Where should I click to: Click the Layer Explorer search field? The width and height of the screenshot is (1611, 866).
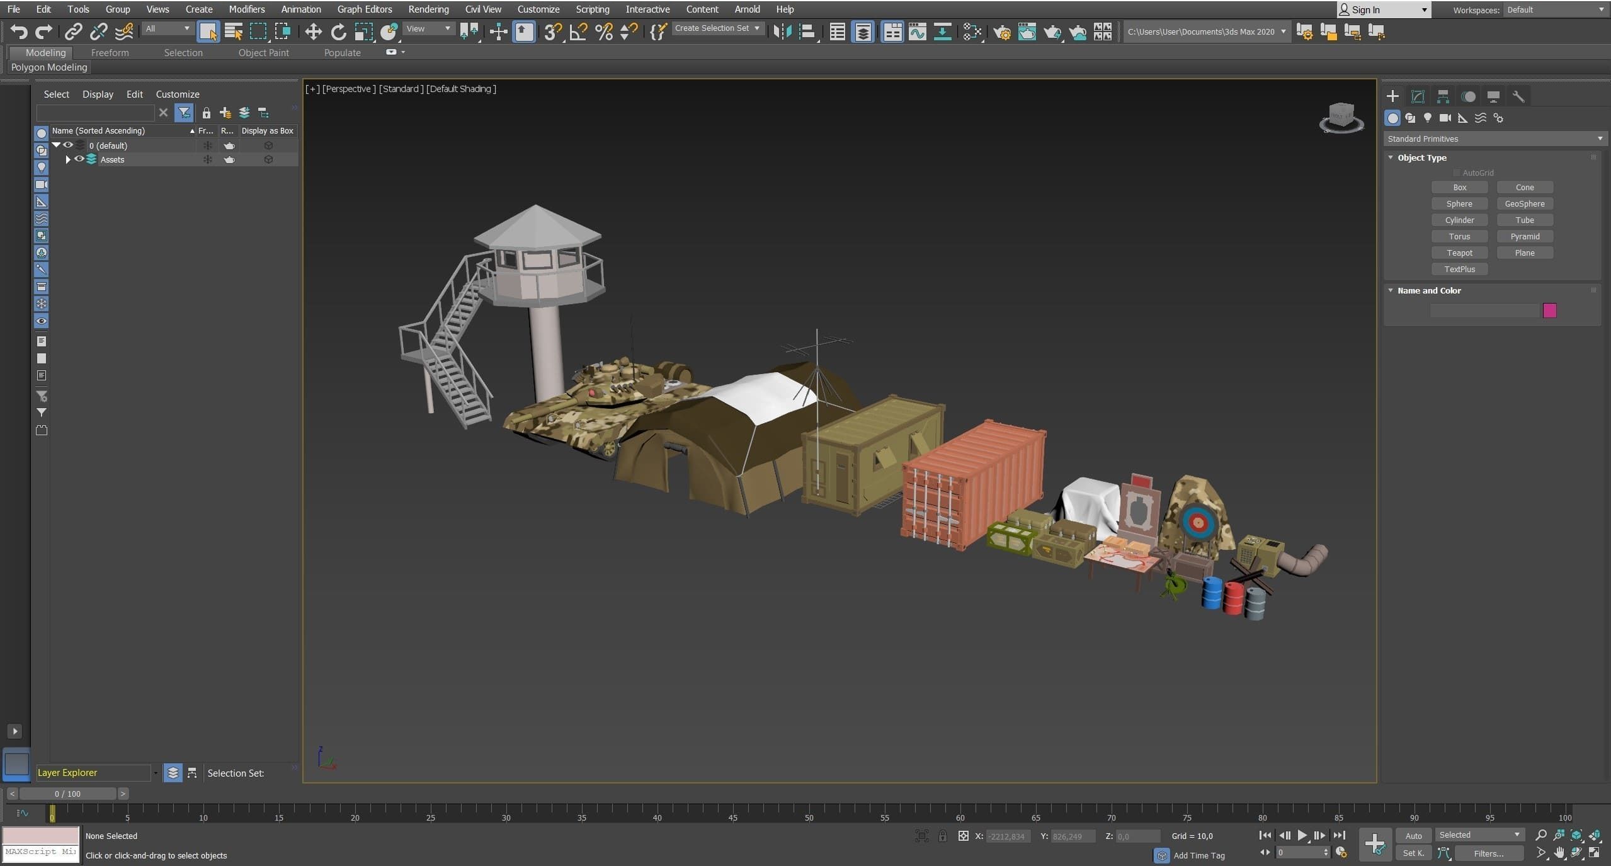coord(95,113)
